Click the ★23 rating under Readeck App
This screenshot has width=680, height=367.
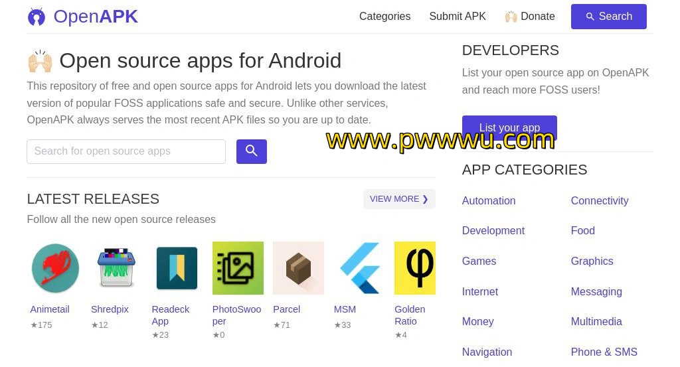161,335
